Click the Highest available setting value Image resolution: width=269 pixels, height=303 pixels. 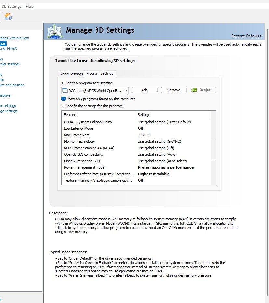pos(154,174)
